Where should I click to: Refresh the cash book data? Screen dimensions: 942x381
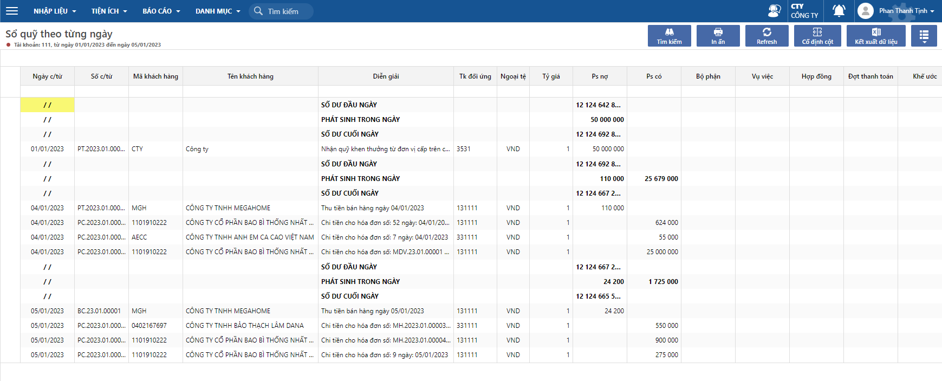(766, 36)
